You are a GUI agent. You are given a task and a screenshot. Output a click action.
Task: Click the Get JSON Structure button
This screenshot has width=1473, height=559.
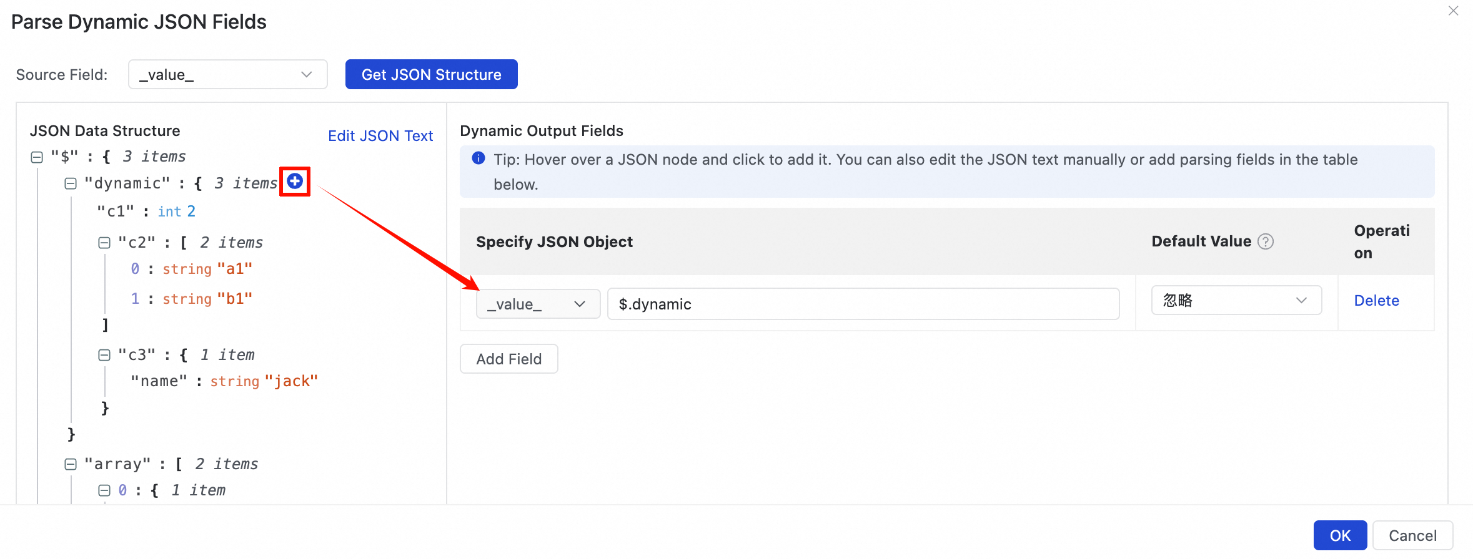click(431, 75)
